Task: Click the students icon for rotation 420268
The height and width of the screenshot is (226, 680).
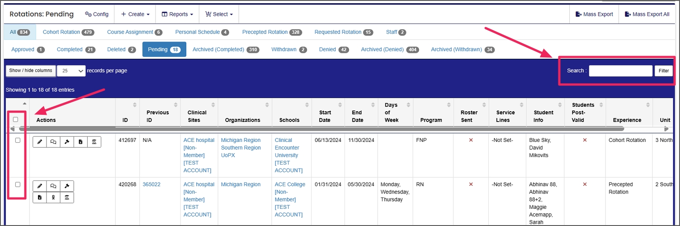Action: click(67, 198)
